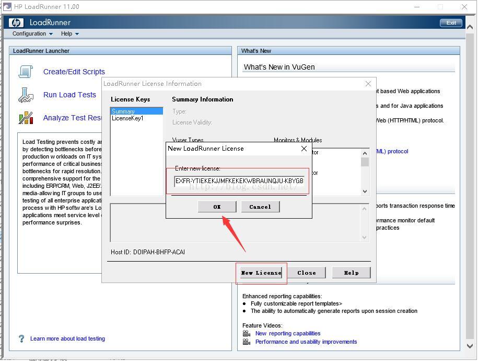478x361 pixels.
Task: Click the Host ID: DOIPAH-BHFP-ACAI text
Action: [x=148, y=252]
